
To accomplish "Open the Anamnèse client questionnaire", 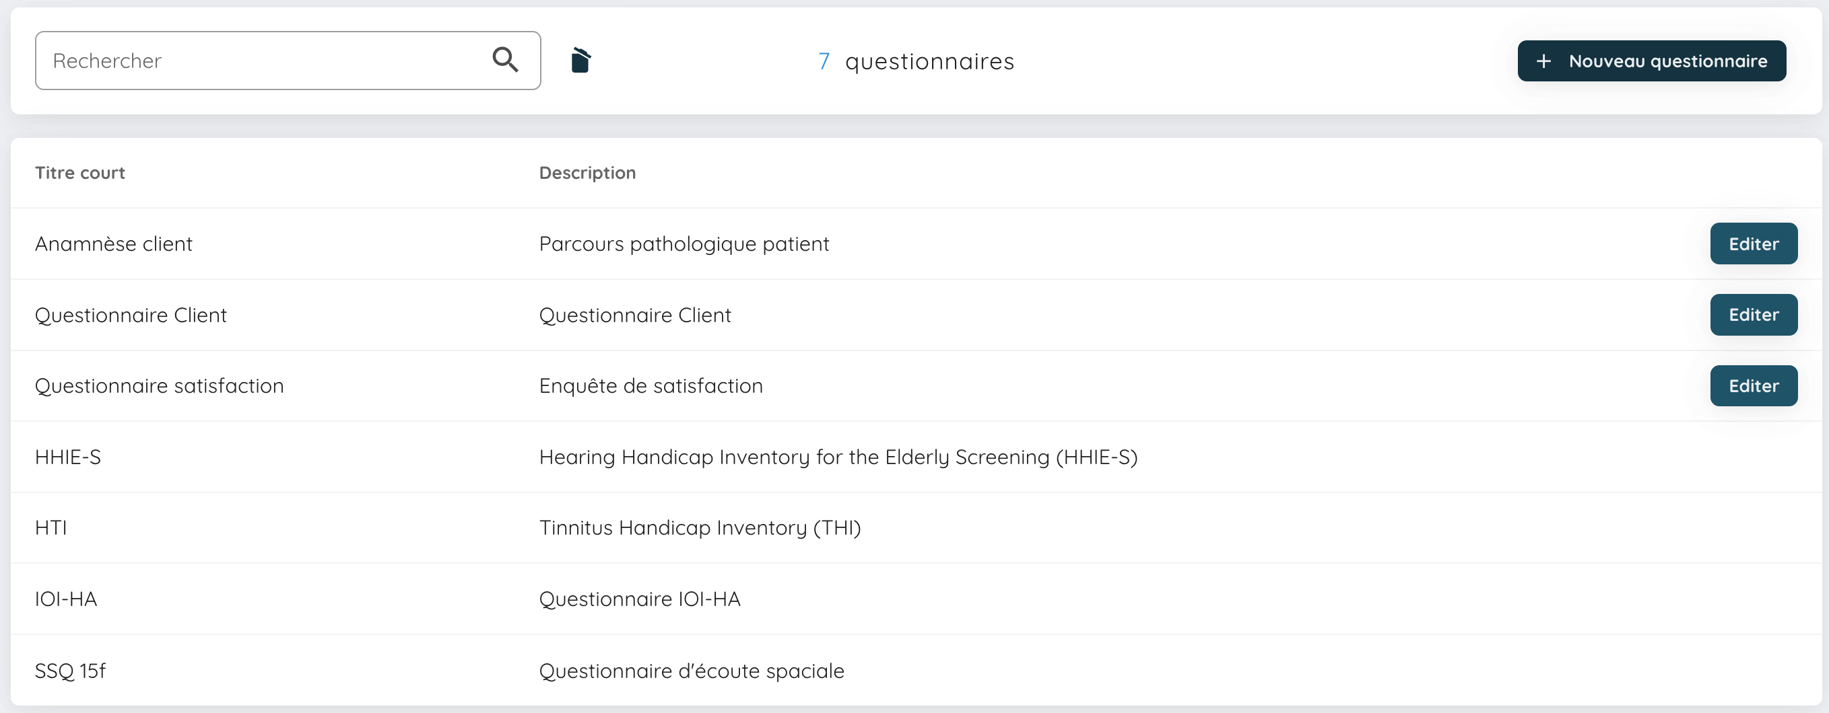I will pyautogui.click(x=114, y=243).
